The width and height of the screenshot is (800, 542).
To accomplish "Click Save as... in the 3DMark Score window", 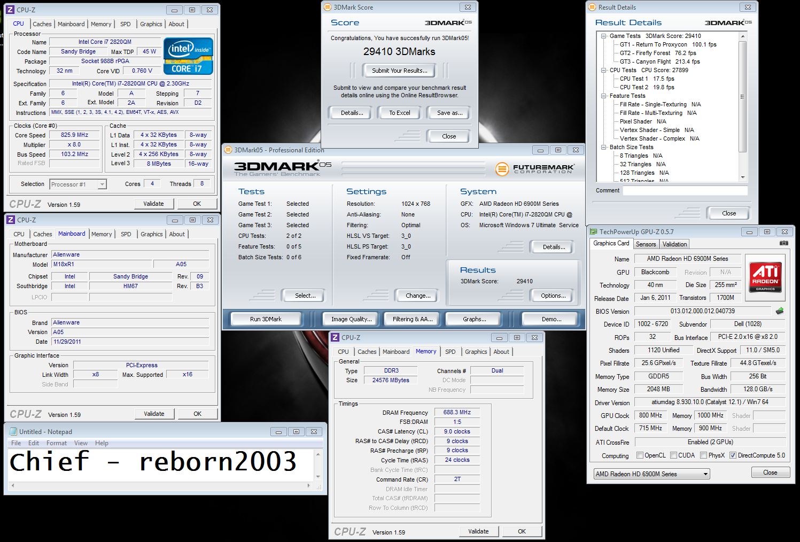I will click(449, 113).
